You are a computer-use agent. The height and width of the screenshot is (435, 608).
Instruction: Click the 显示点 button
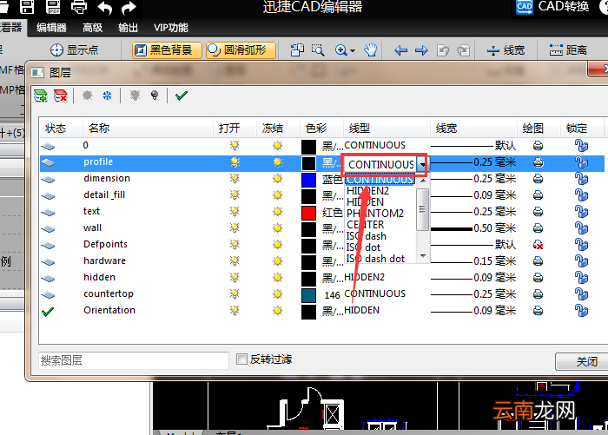tap(75, 50)
